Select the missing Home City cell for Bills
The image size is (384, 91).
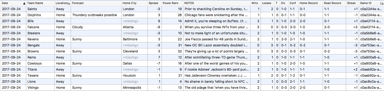click(134, 21)
